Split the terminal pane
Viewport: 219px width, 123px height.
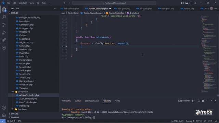point(199,101)
